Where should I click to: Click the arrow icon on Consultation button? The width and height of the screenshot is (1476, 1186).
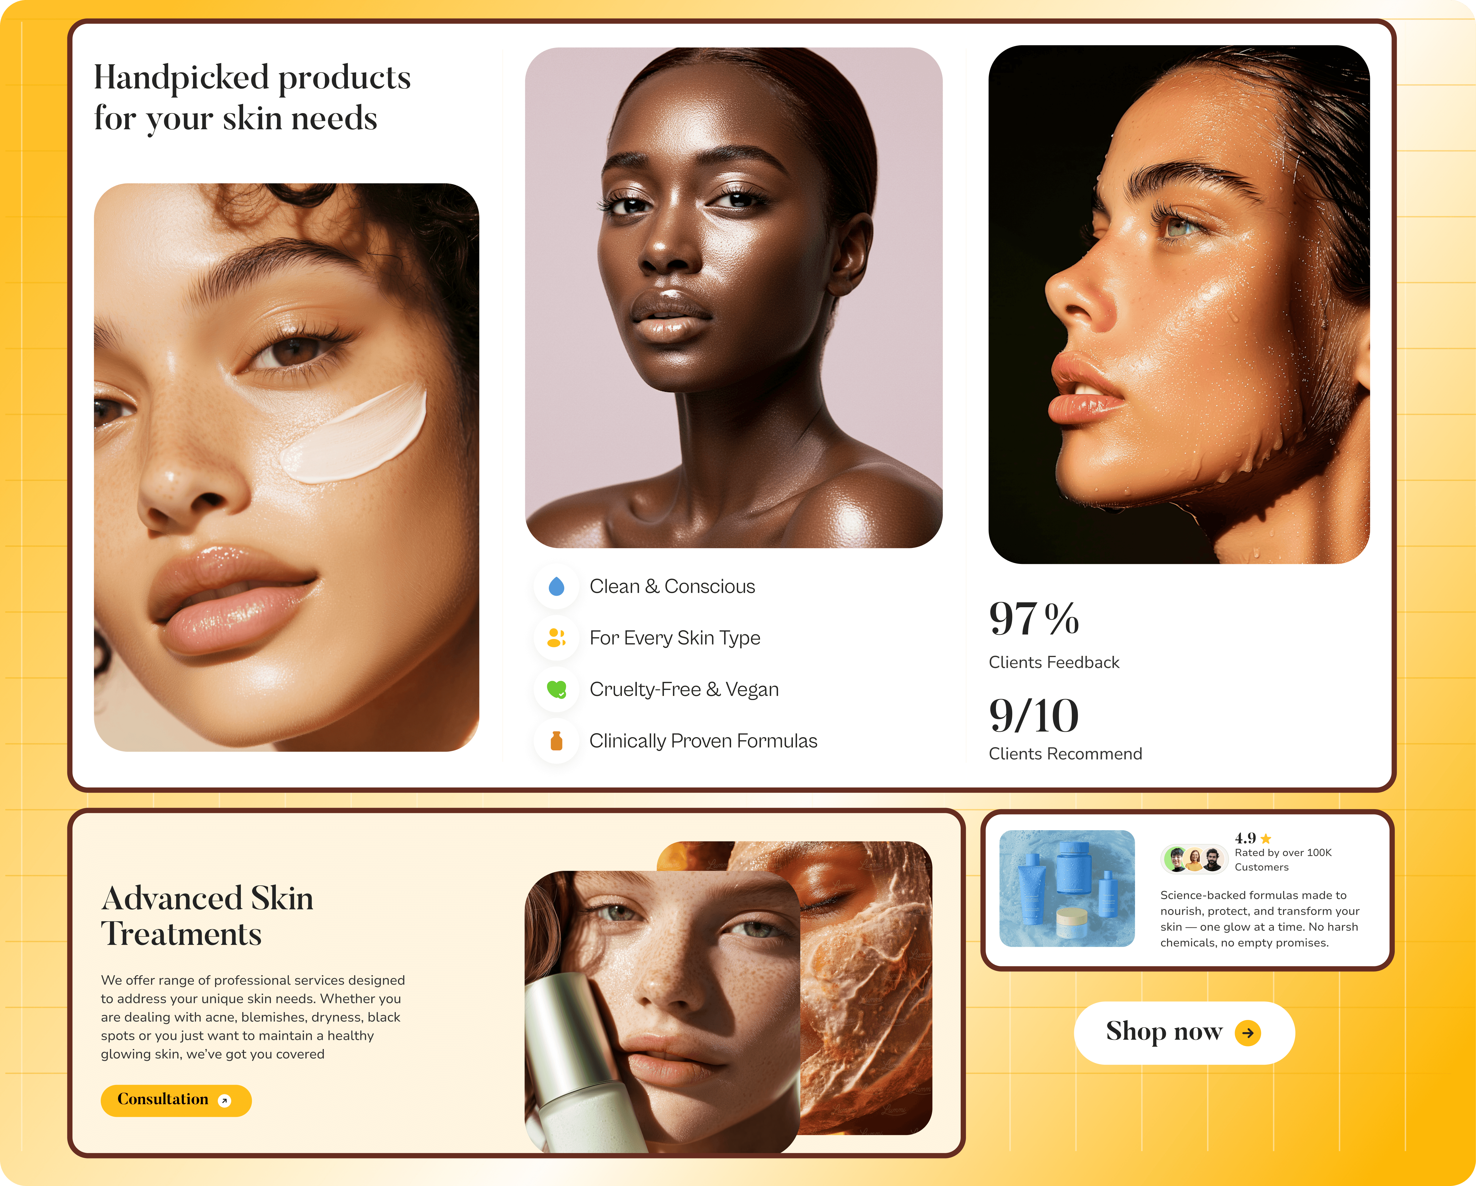224,1100
